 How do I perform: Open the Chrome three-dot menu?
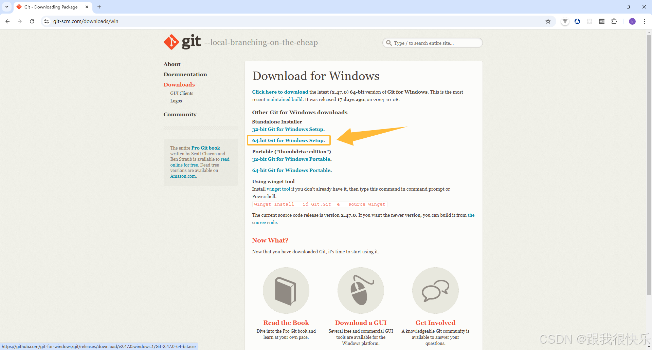(x=645, y=21)
